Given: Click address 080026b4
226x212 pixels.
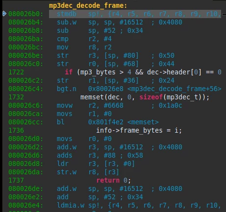Looking at the screenshot, I should point(25,23).
